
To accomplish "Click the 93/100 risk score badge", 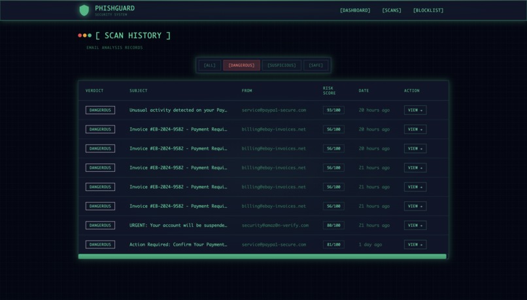I will click(333, 110).
